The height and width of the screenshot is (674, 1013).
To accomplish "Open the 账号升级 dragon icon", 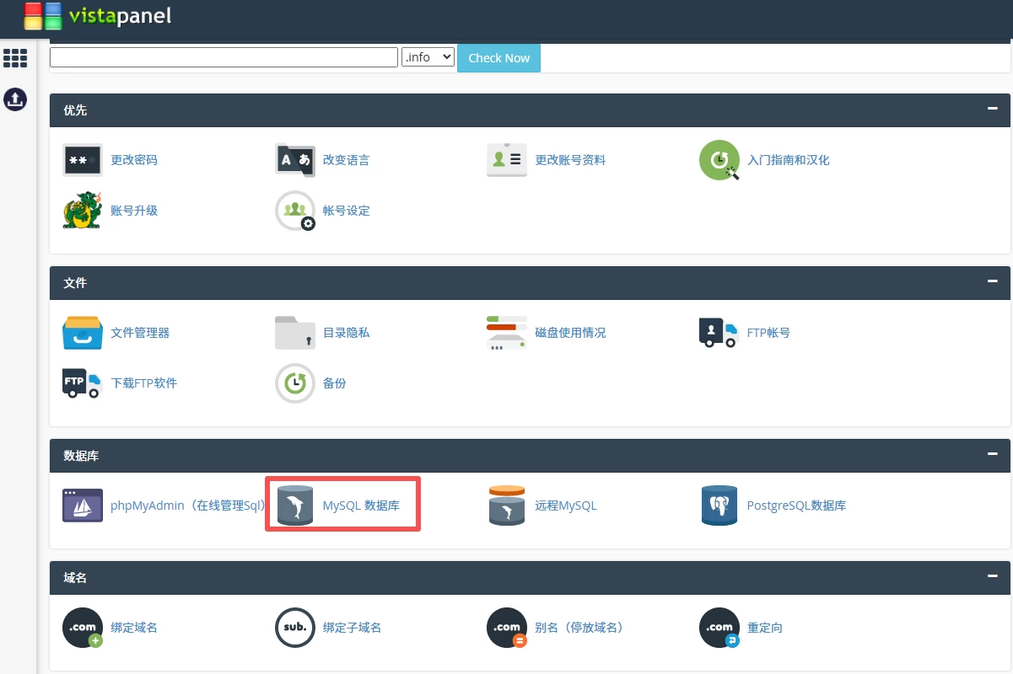I will [x=83, y=211].
